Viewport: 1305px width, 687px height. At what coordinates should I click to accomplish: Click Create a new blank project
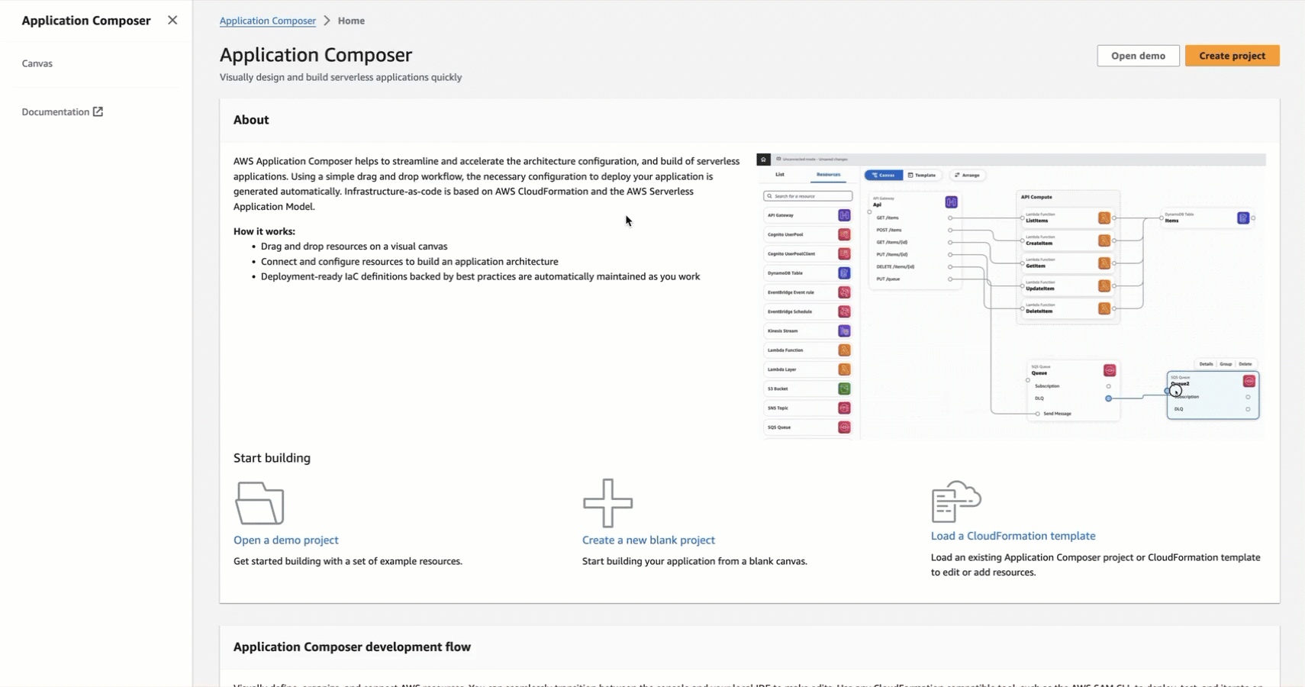click(x=648, y=540)
